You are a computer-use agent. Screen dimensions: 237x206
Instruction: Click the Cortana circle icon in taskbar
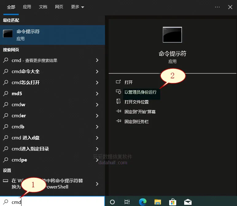pos(112,202)
